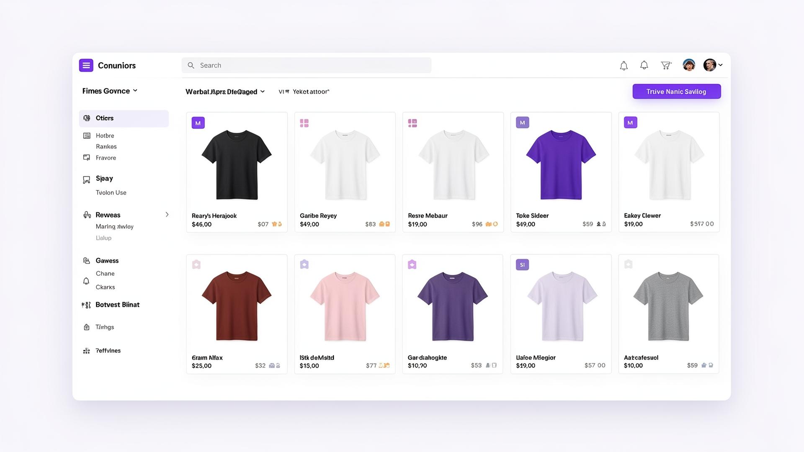Screen dimensions: 804x452
Task: Click the Trtive Nanic Savilog button
Action: pos(676,92)
